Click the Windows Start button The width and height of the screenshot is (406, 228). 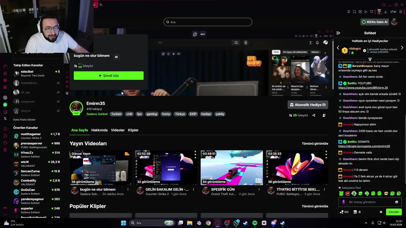tap(123, 223)
